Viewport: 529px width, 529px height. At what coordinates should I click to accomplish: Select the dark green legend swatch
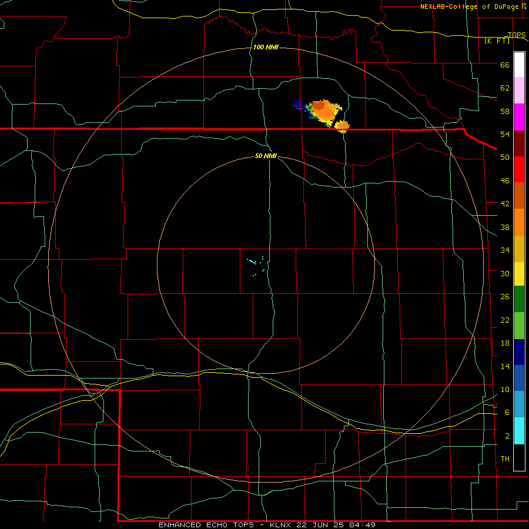click(519, 299)
